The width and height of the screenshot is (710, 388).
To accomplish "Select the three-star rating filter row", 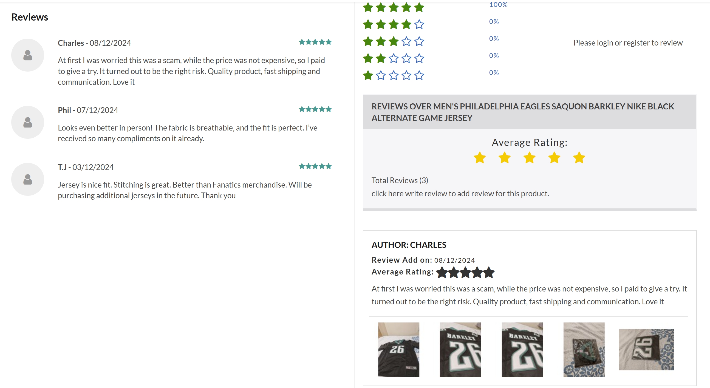I will (x=393, y=42).
